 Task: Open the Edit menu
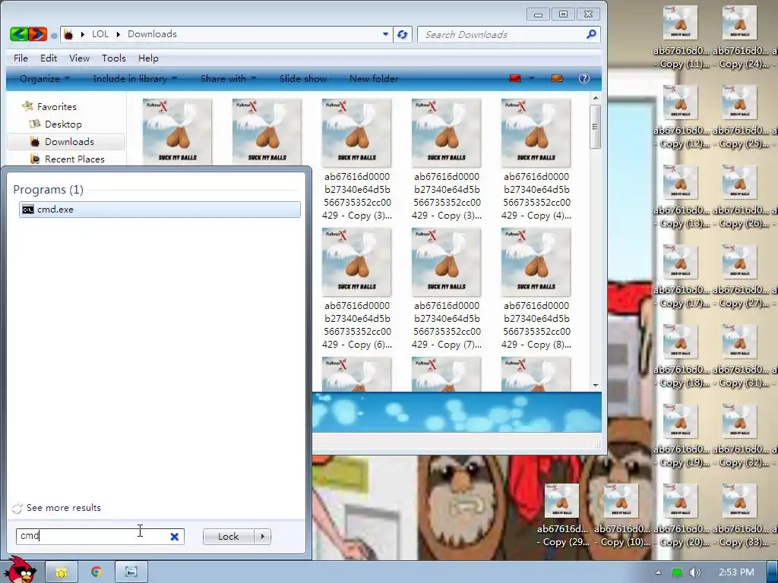49,58
